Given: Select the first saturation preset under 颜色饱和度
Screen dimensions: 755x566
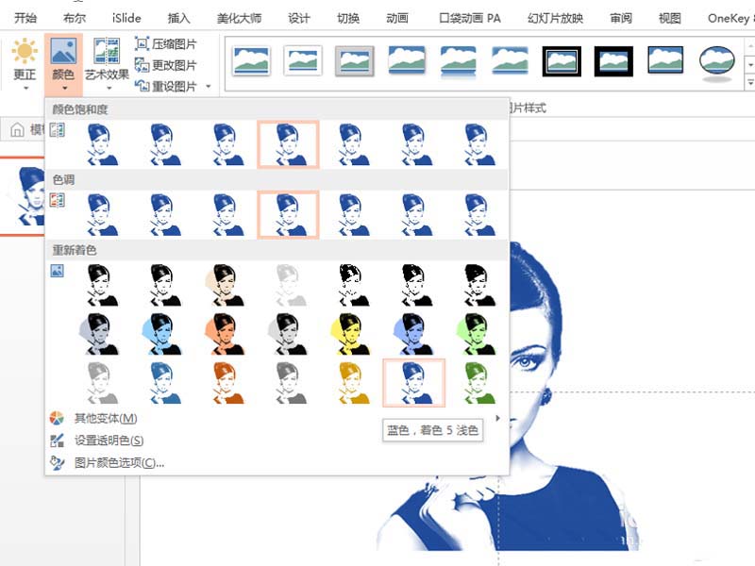Looking at the screenshot, I should 100,144.
